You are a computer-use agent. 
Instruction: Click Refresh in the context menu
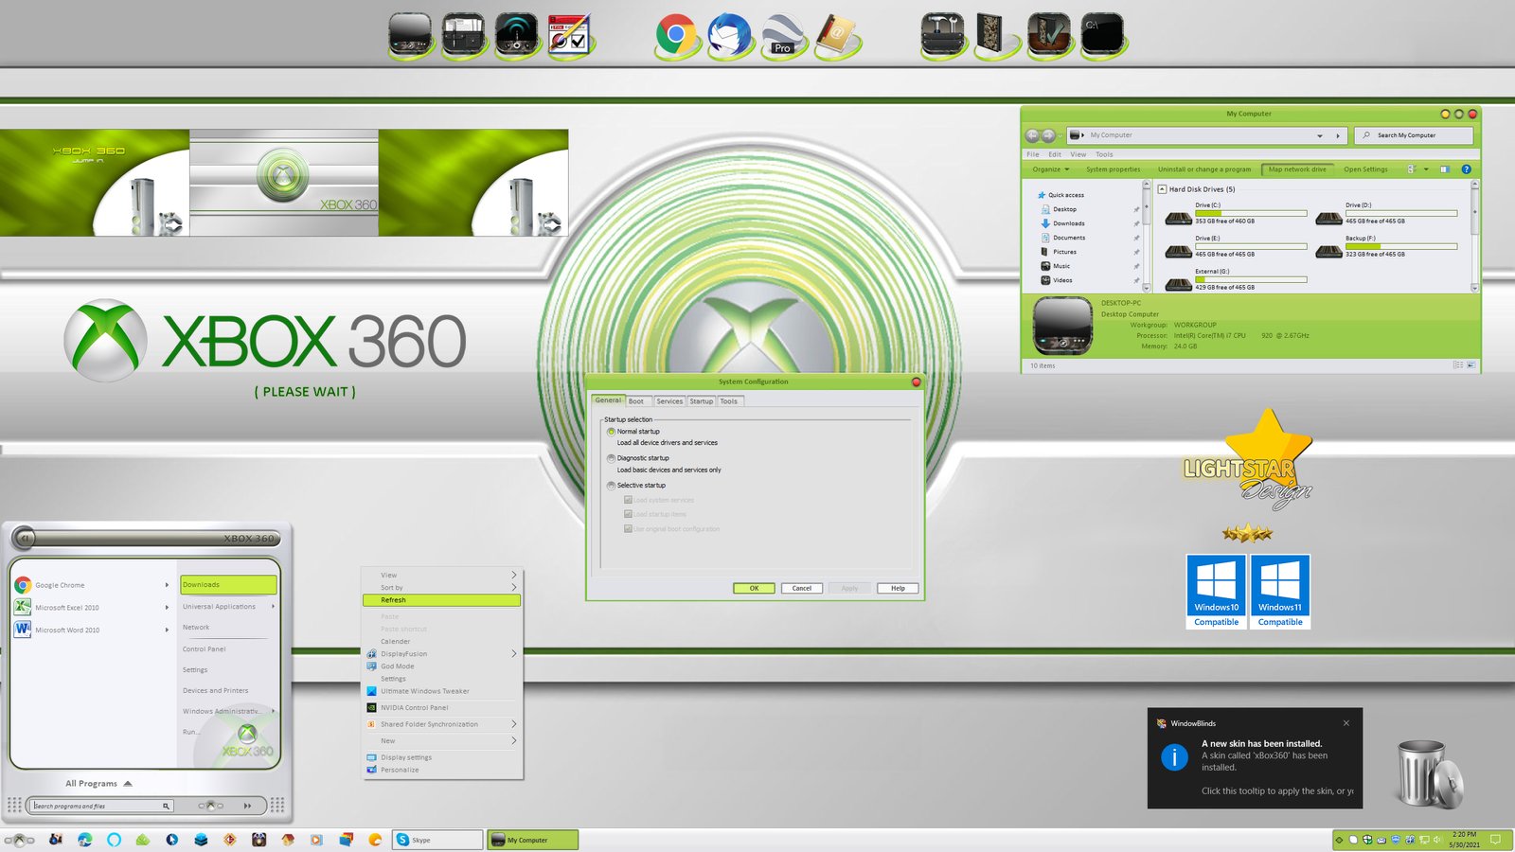[441, 600]
